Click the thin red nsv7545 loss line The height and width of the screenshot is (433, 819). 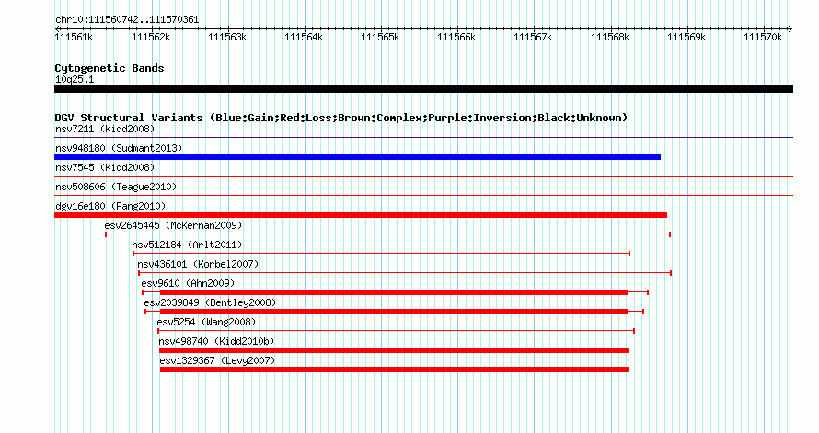coord(423,177)
